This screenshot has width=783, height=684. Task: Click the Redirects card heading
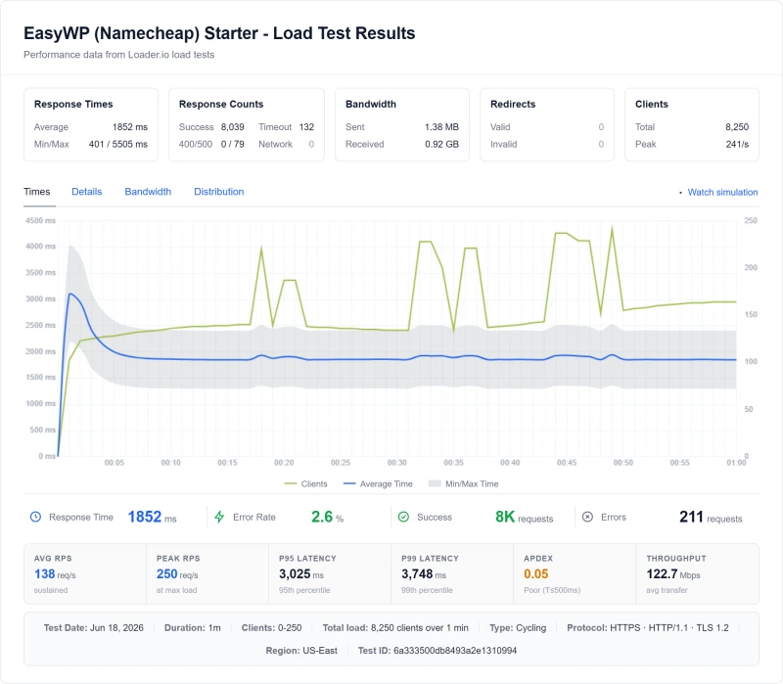pyautogui.click(x=513, y=104)
